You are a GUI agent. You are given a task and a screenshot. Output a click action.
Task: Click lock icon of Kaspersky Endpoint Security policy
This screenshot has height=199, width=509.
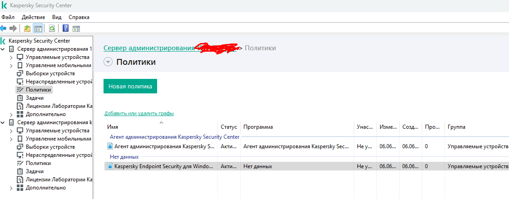coord(110,166)
